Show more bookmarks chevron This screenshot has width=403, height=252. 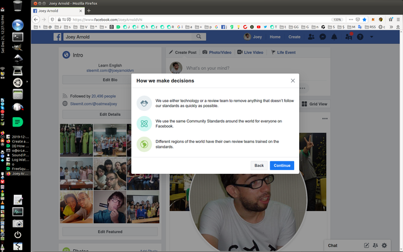pyautogui.click(x=391, y=26)
